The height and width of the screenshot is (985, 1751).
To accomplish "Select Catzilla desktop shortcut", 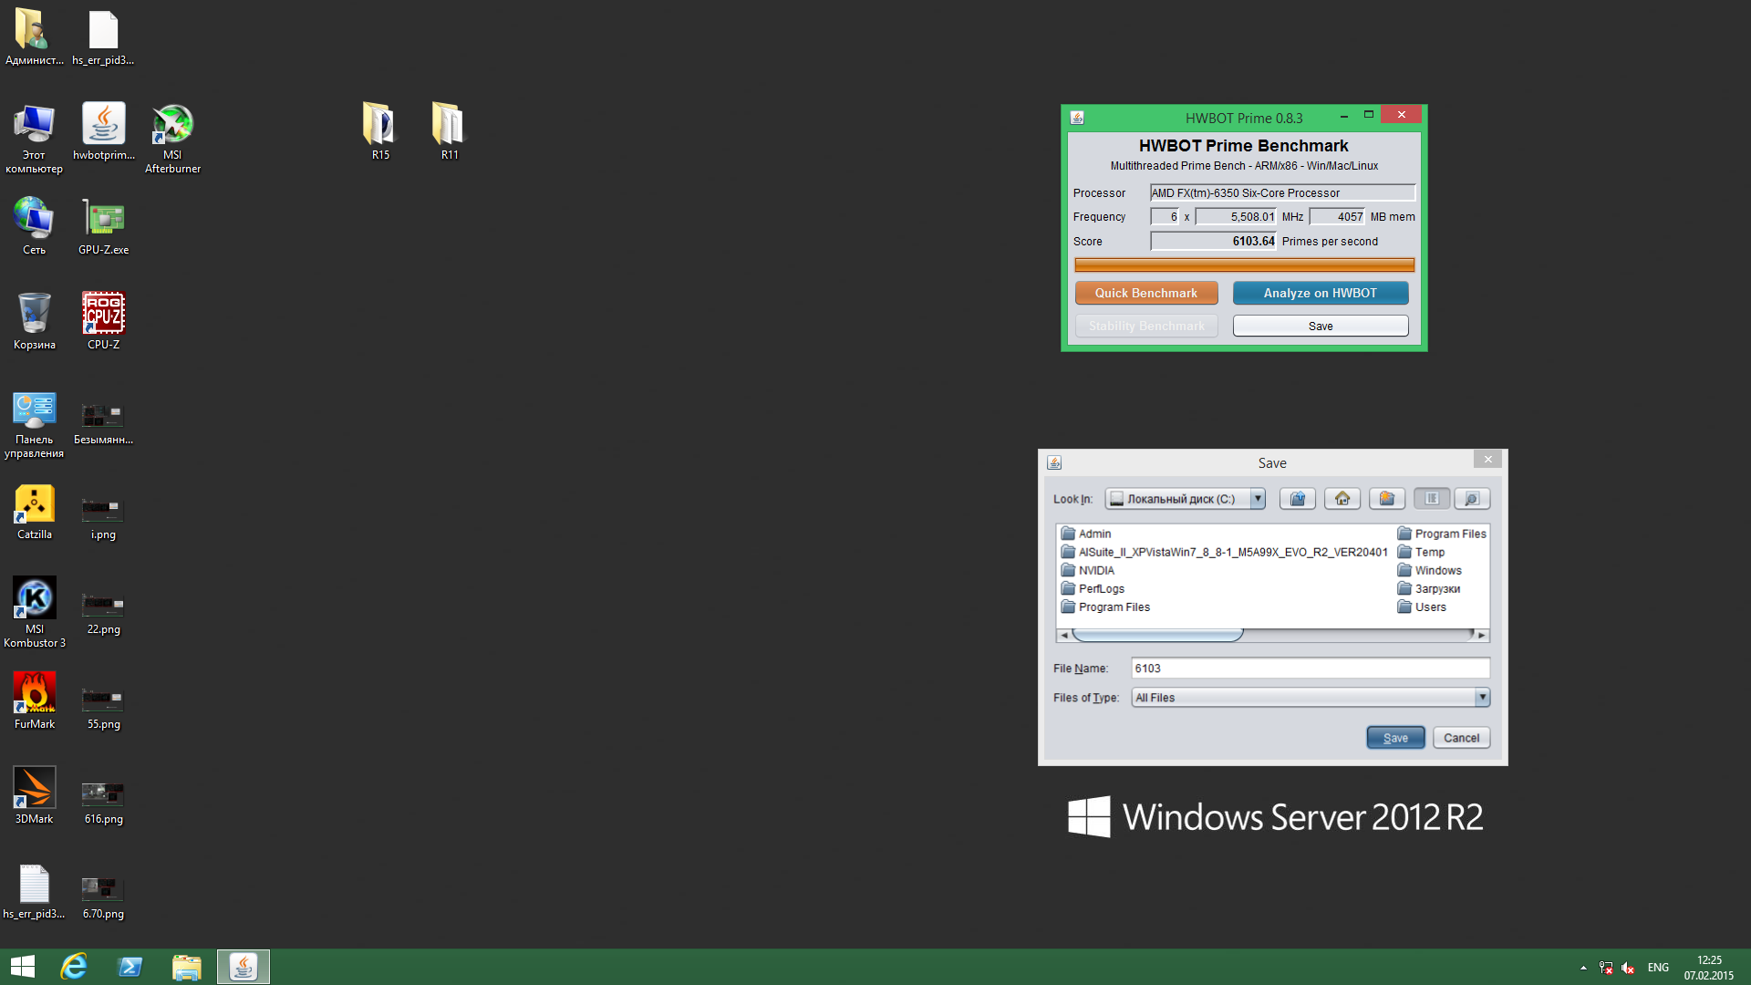I will [x=34, y=513].
